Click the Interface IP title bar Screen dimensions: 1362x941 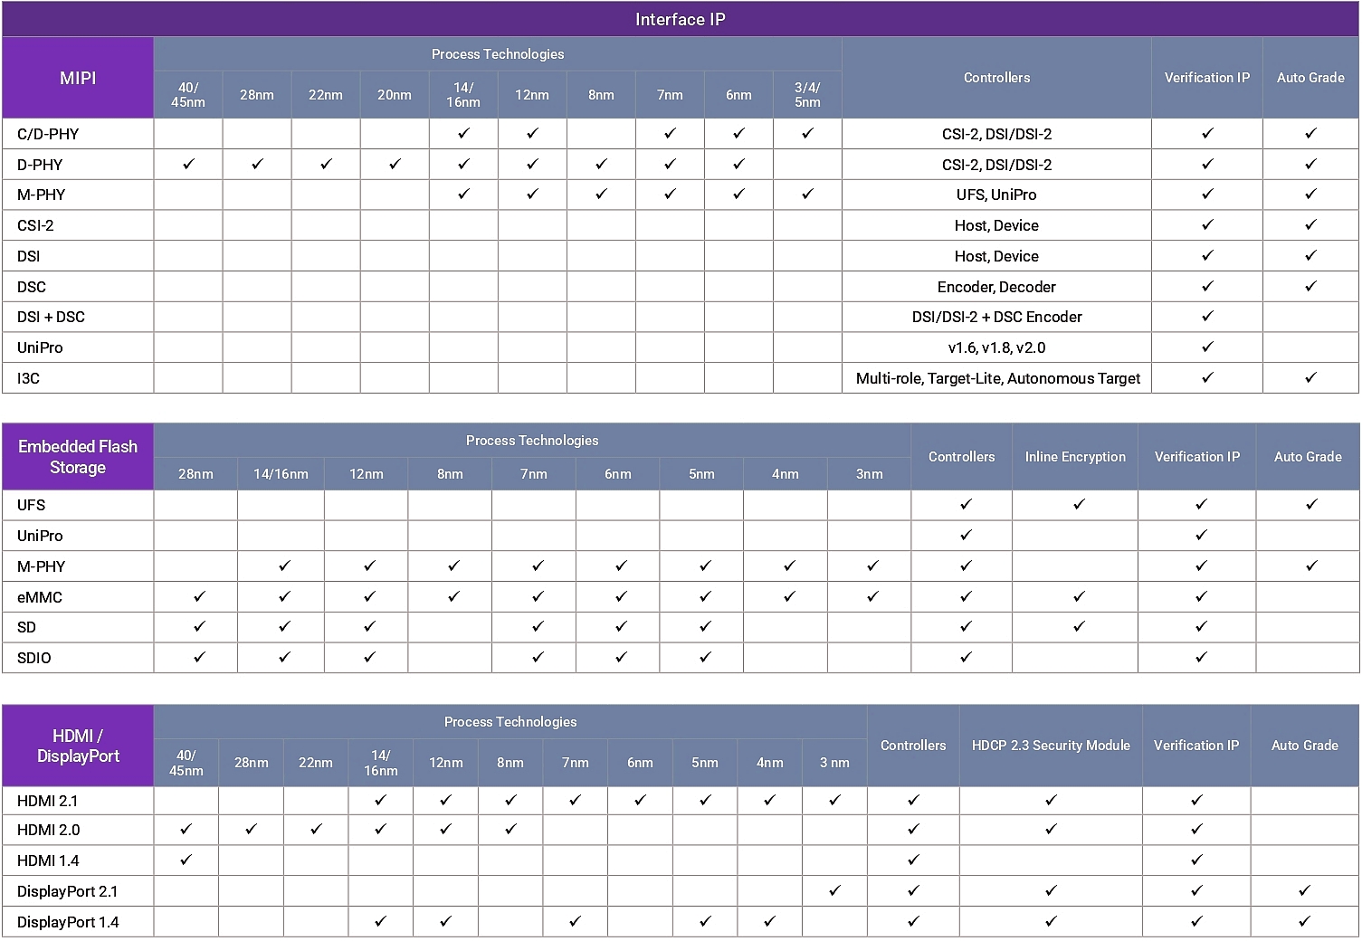tap(681, 19)
